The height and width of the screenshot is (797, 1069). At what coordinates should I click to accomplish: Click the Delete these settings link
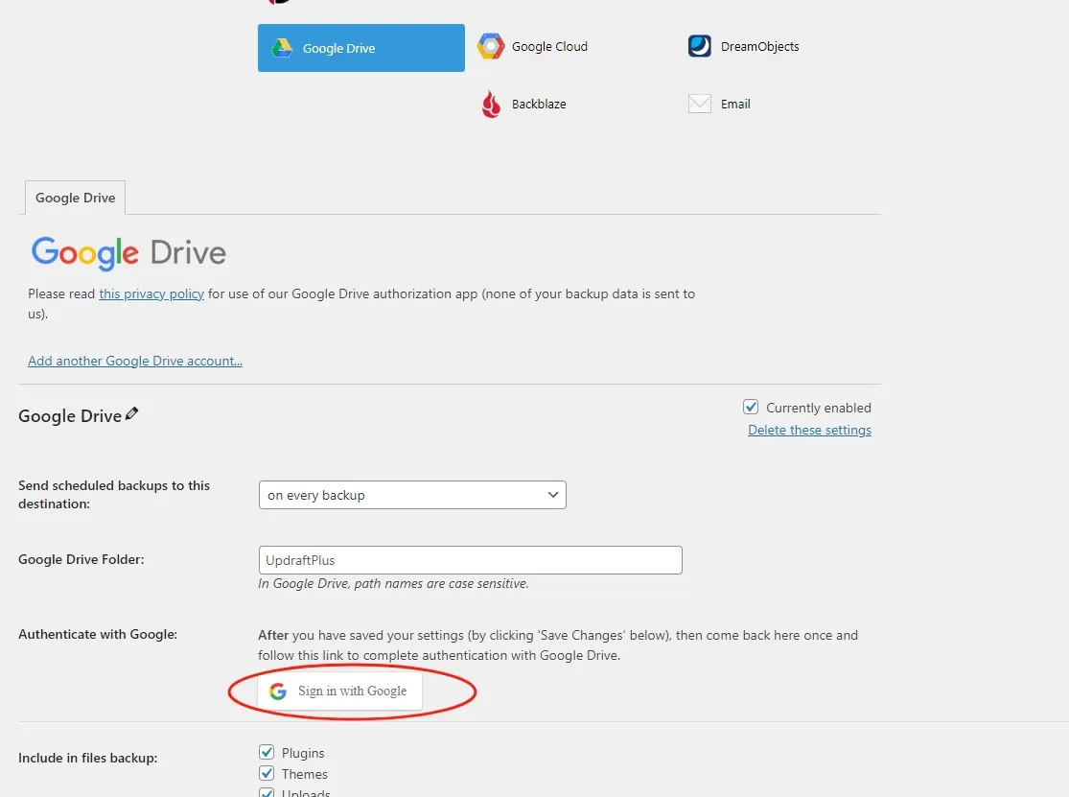coord(809,431)
